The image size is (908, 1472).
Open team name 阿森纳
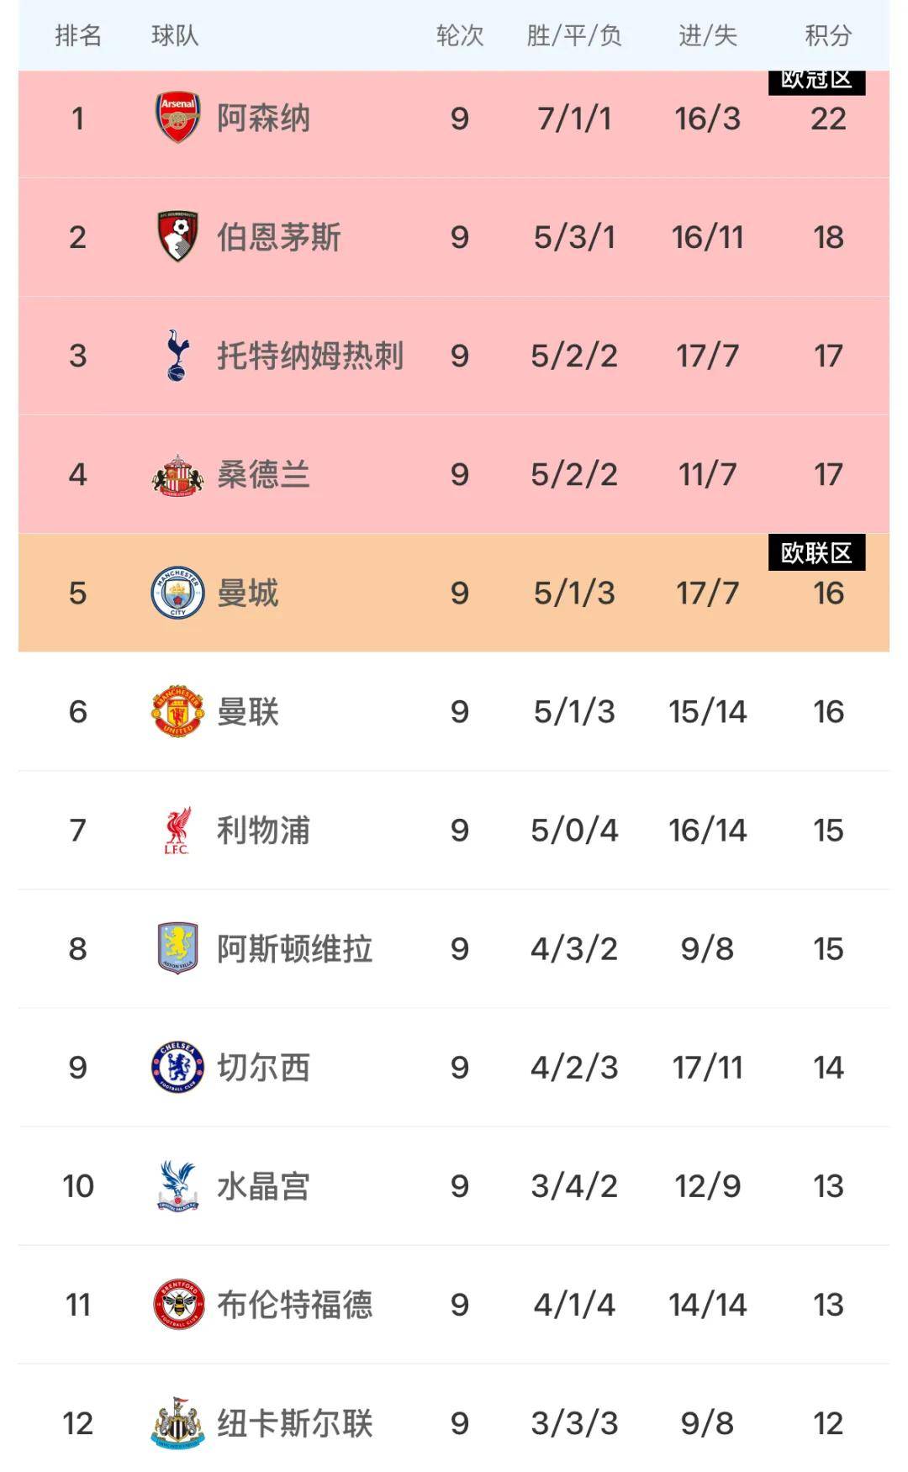pos(263,119)
